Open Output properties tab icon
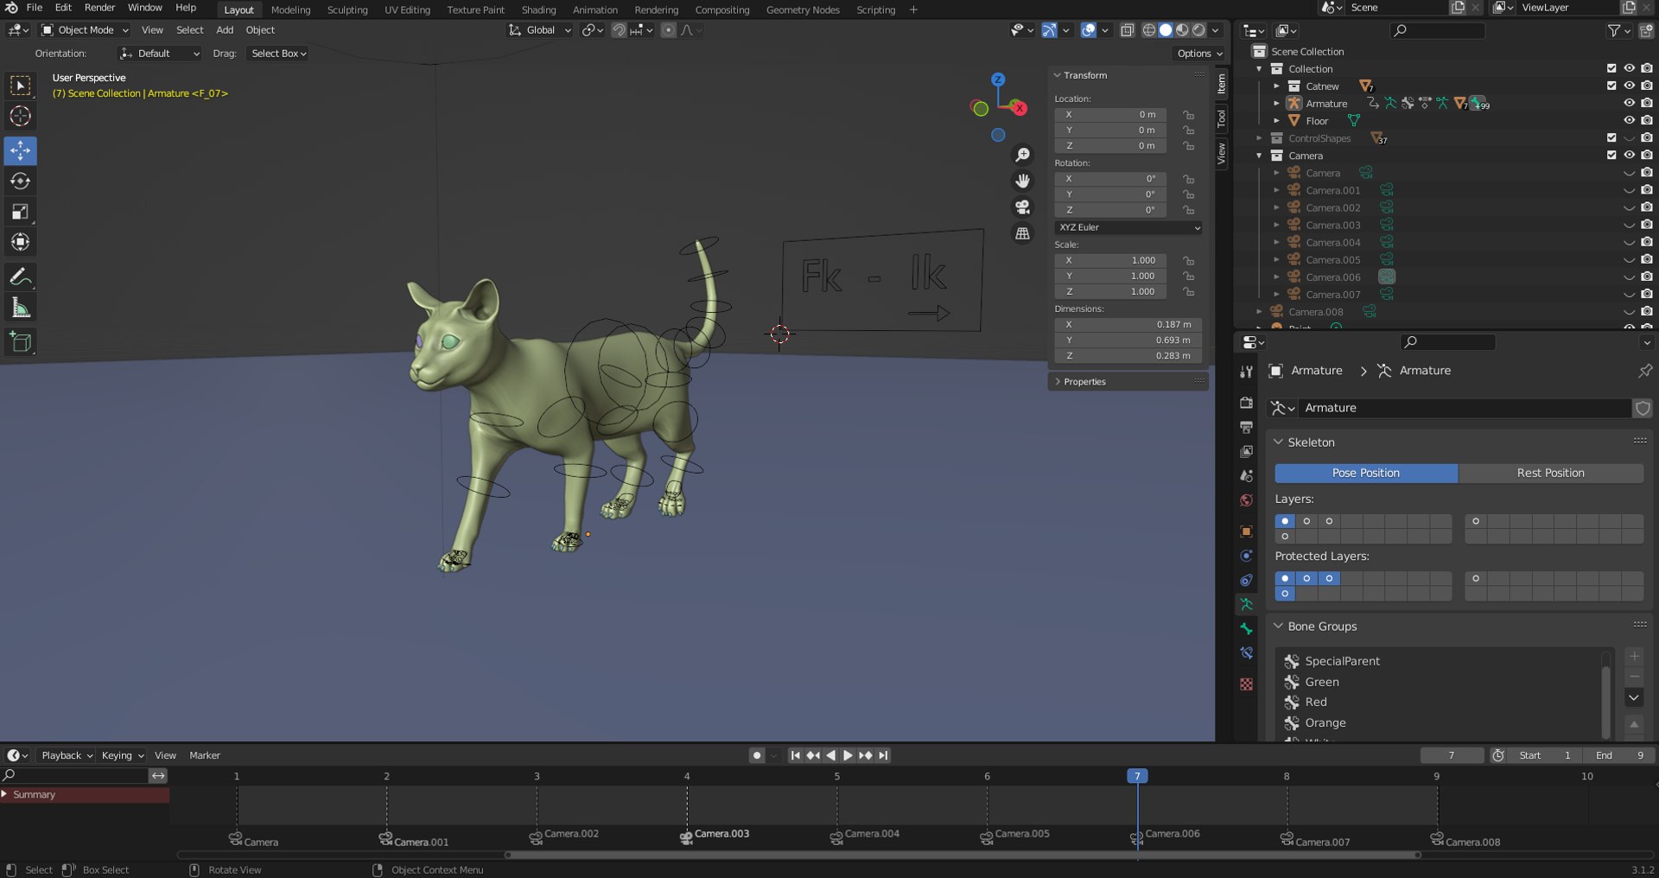1659x878 pixels. (x=1246, y=427)
